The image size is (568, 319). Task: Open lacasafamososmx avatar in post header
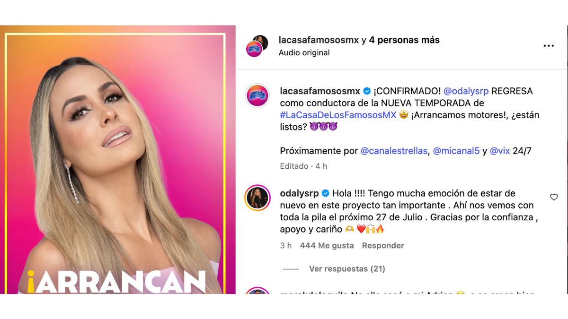click(257, 46)
